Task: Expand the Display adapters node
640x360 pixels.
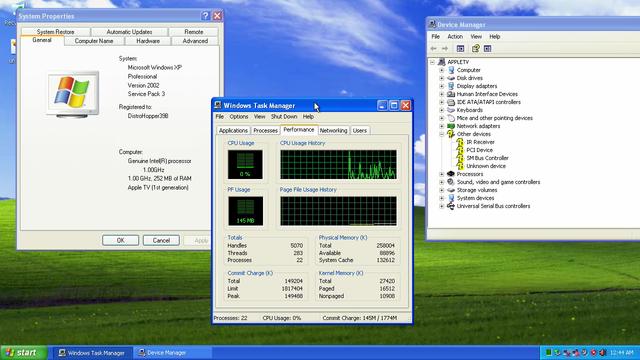Action: click(441, 86)
